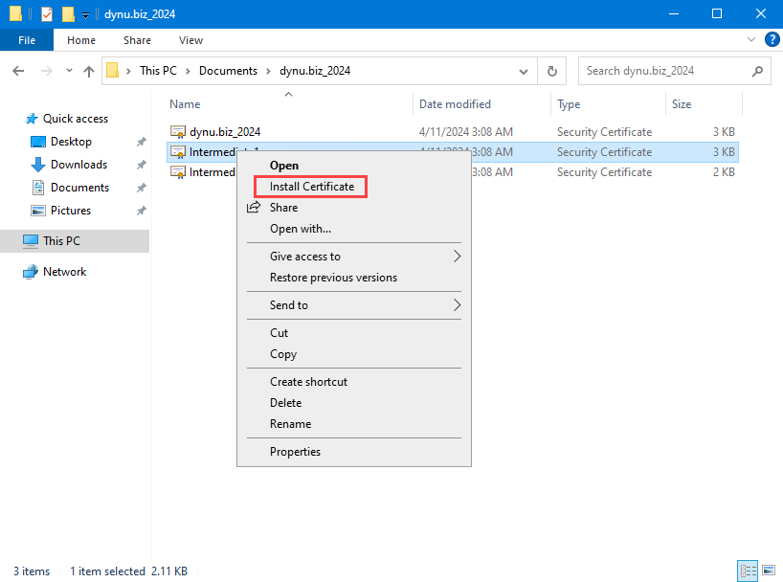The width and height of the screenshot is (783, 582).
Task: Click the dynu.biz_2024 certificate file icon
Action: [x=178, y=132]
